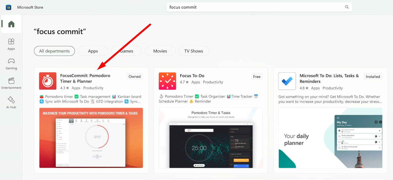Viewport: 393px width, 180px height.
Task: Select the Movies department filter
Action: (160, 51)
